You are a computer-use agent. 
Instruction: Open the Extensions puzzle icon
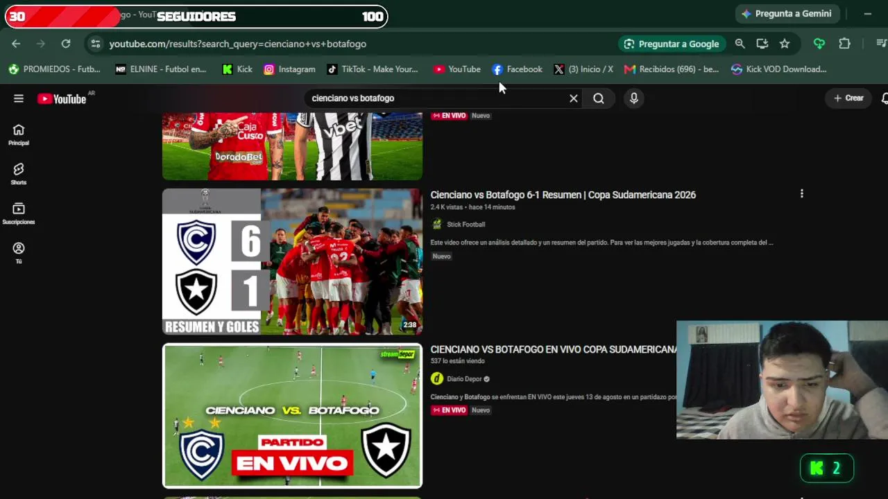pos(844,44)
